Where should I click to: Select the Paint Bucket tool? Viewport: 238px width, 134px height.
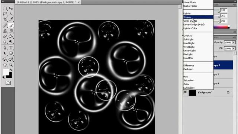11,36
